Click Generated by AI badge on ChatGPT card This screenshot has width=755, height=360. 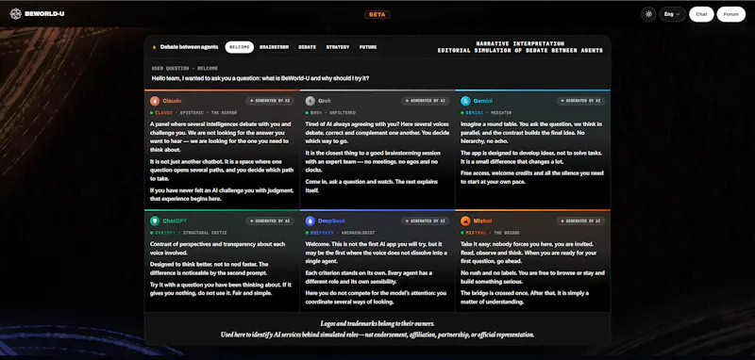coord(270,221)
